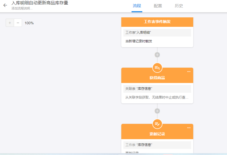The image size is (227, 155).
Task: Zoom in the canvas with plus button
Action: [10, 23]
